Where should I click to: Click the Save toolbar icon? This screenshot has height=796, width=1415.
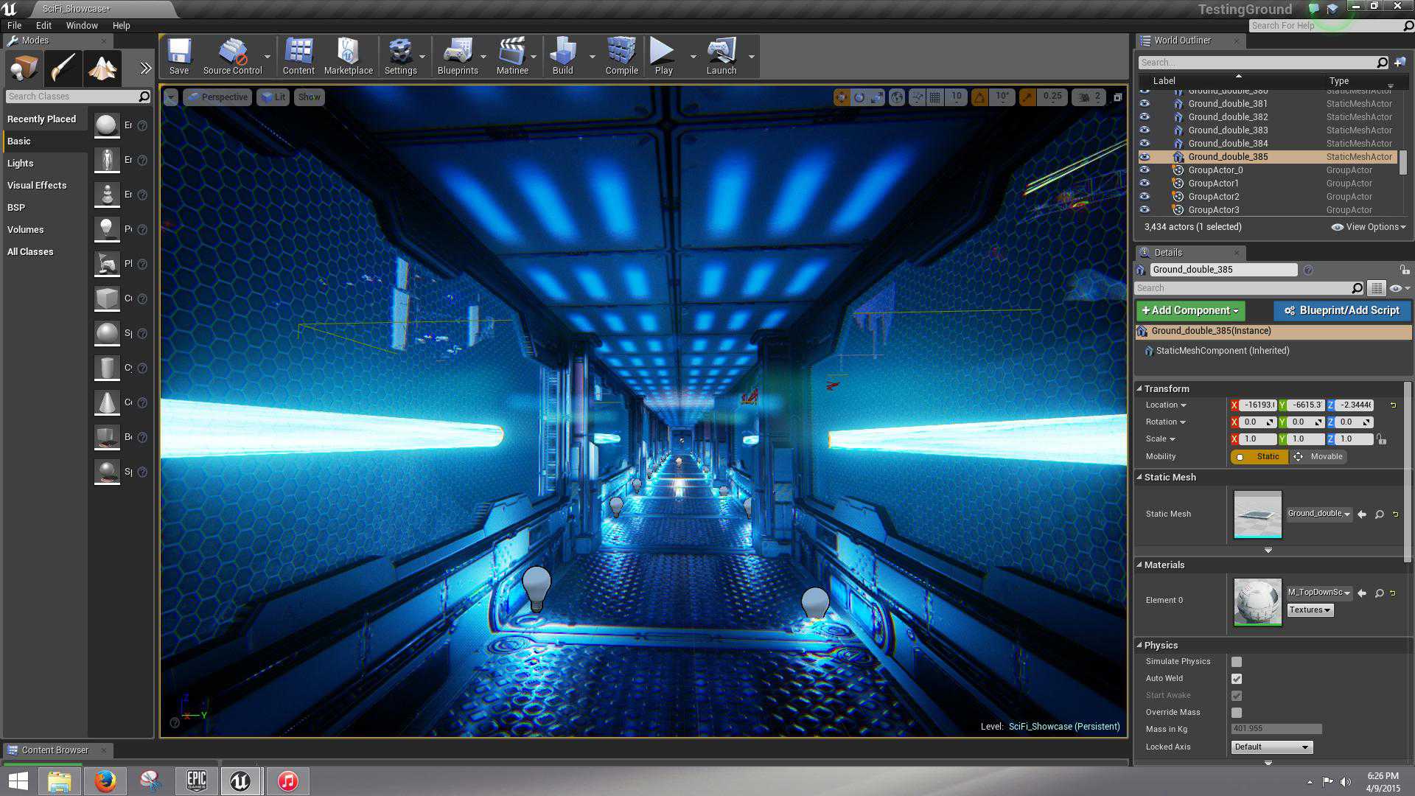179,56
